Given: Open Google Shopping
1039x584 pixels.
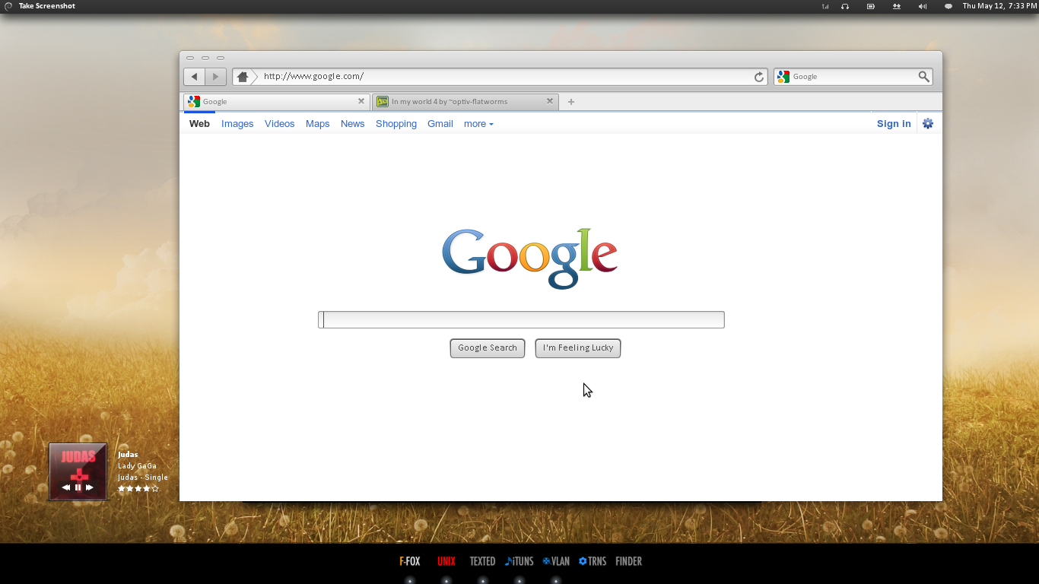Looking at the screenshot, I should 396,124.
